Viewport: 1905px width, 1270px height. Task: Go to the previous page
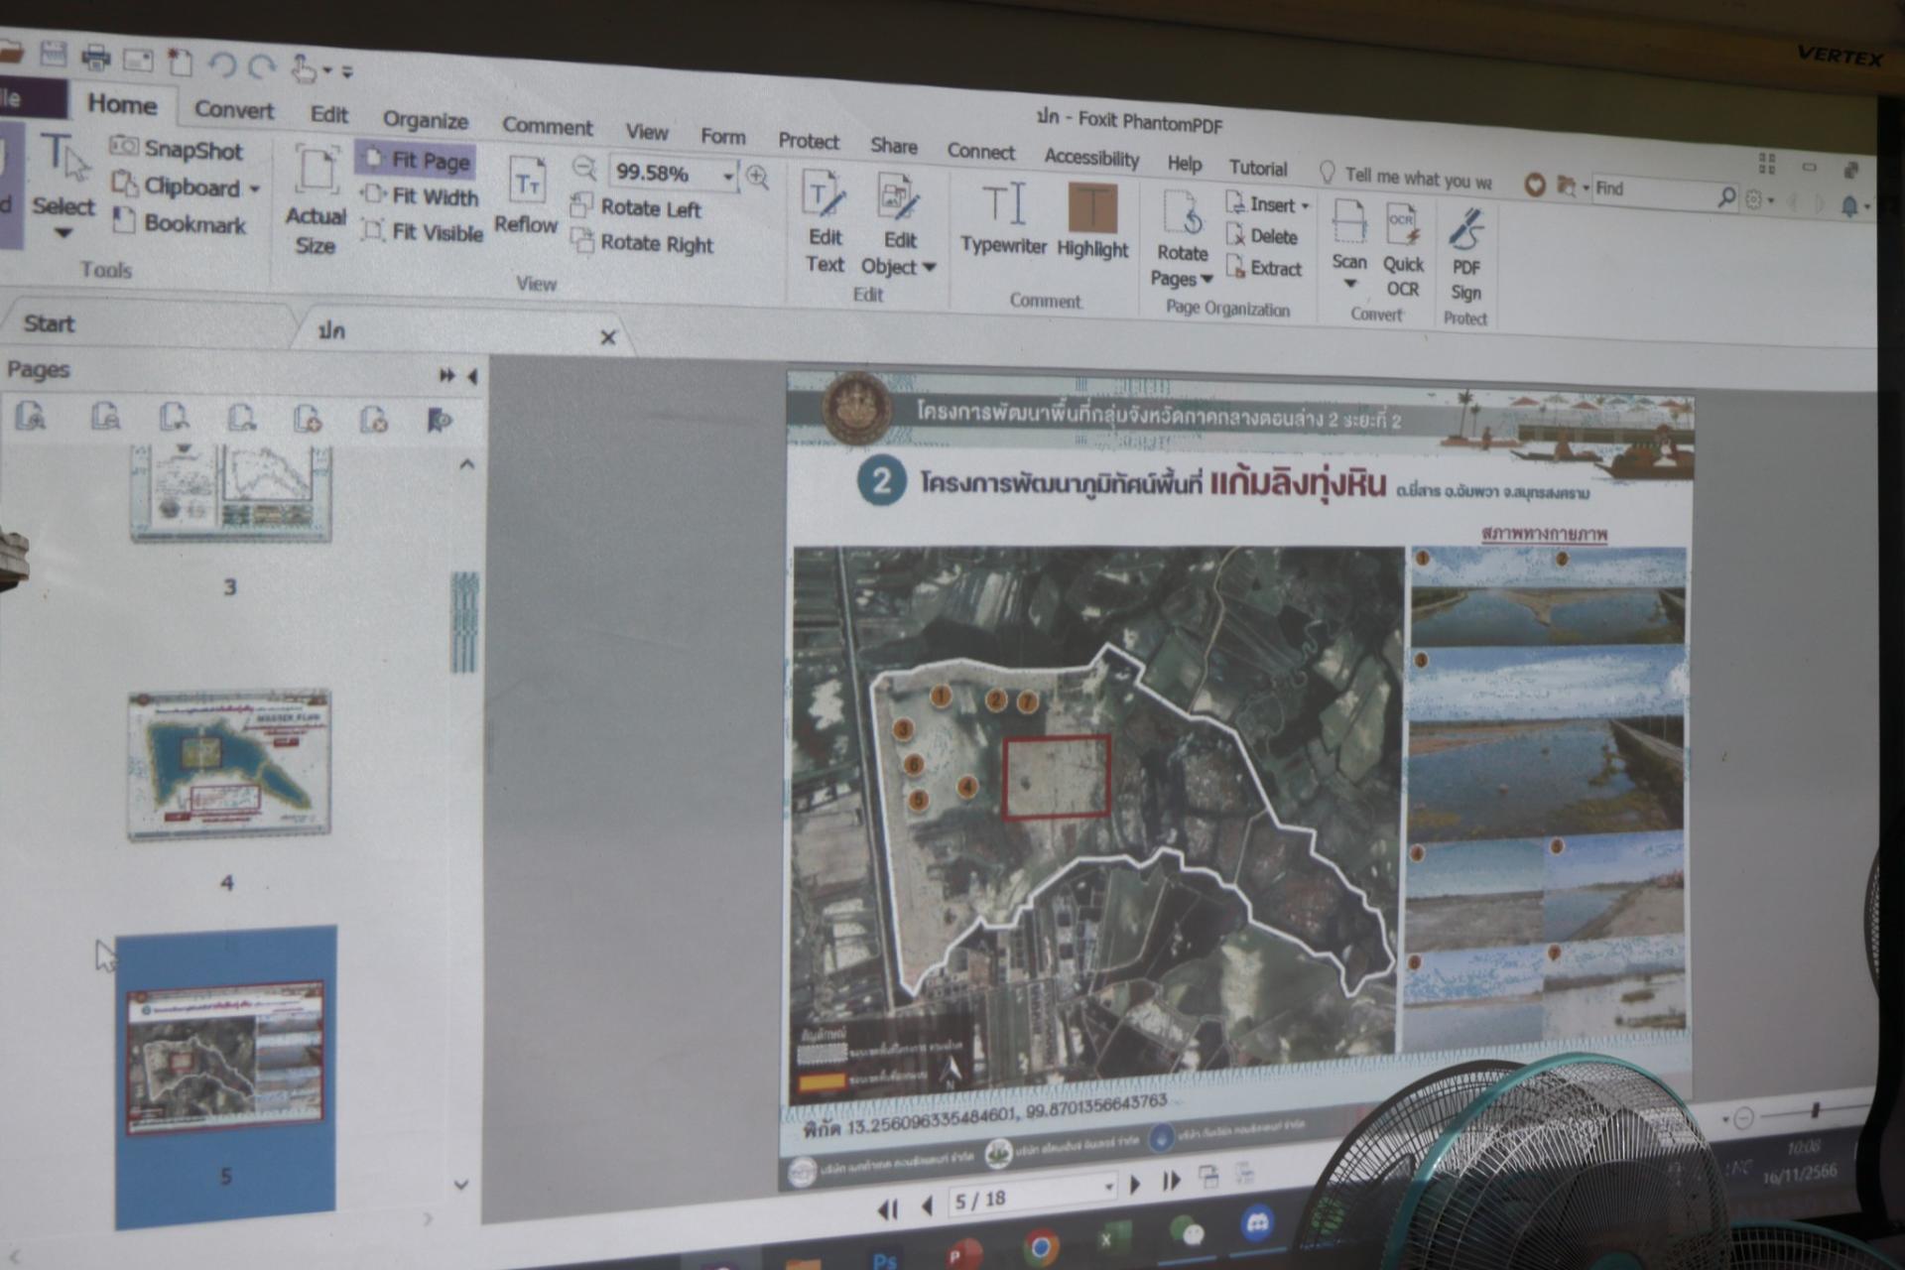(x=928, y=1206)
